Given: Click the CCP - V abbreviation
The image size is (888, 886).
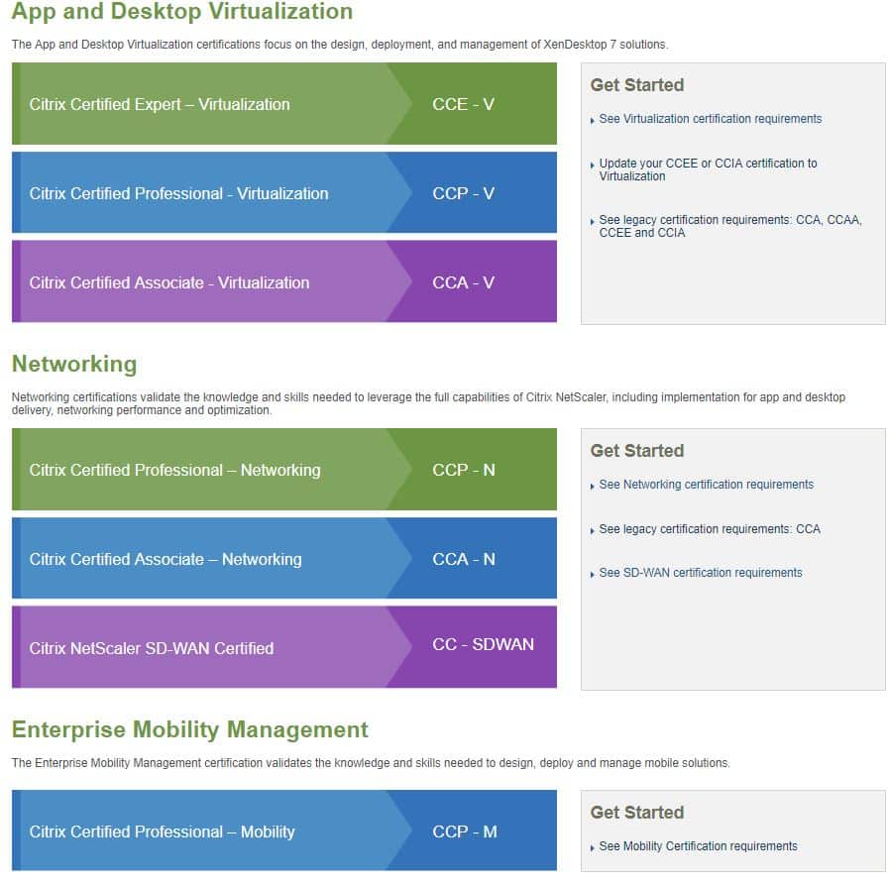Looking at the screenshot, I should (x=463, y=193).
